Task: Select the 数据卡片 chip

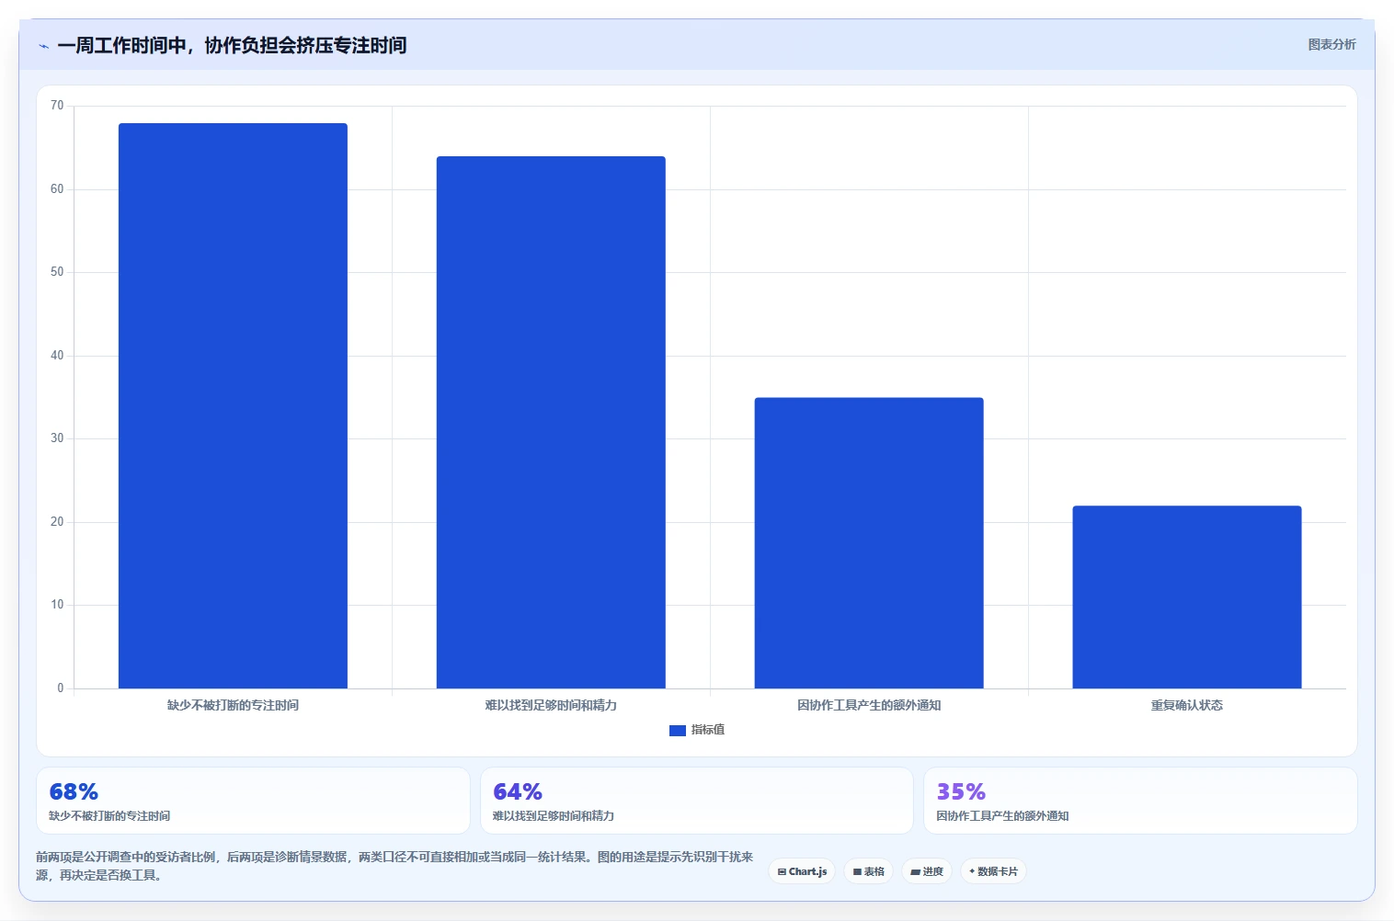Action: click(x=993, y=871)
